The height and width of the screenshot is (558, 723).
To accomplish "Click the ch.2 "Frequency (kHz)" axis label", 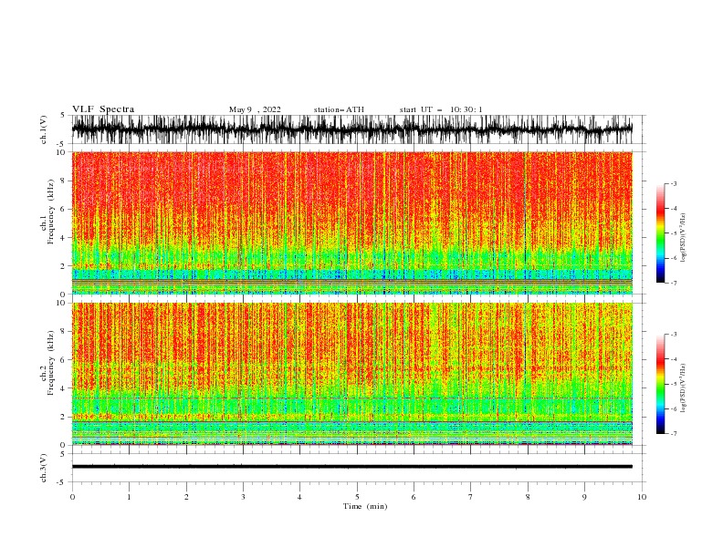I will tap(51, 362).
